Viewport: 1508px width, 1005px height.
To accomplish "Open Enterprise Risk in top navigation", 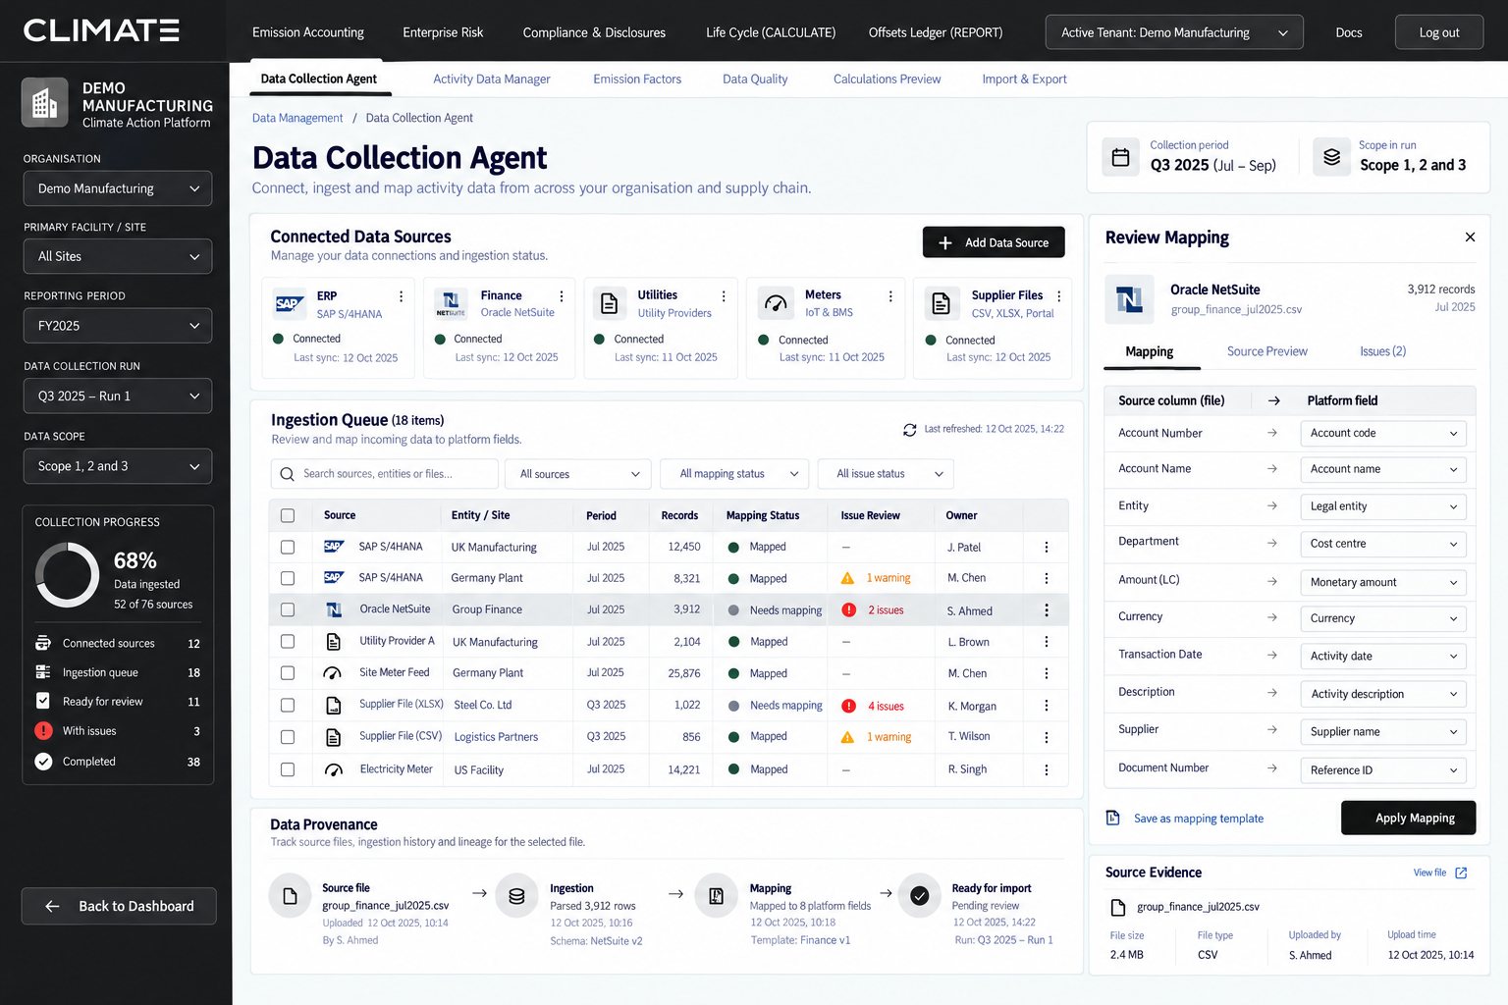I will [443, 32].
